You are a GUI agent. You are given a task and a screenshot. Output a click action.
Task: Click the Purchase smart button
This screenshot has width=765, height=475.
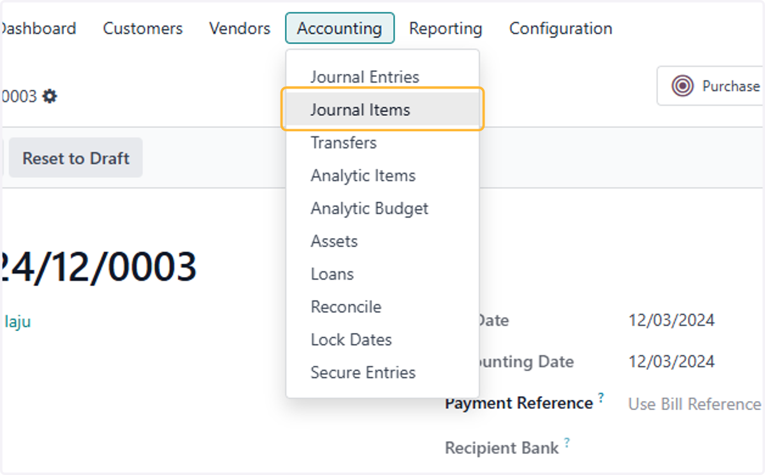(711, 85)
